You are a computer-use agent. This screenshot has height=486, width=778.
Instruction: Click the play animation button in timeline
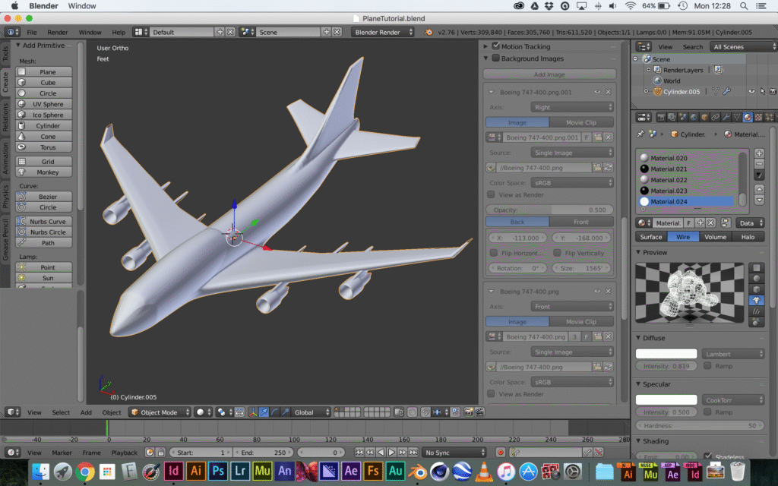(391, 453)
